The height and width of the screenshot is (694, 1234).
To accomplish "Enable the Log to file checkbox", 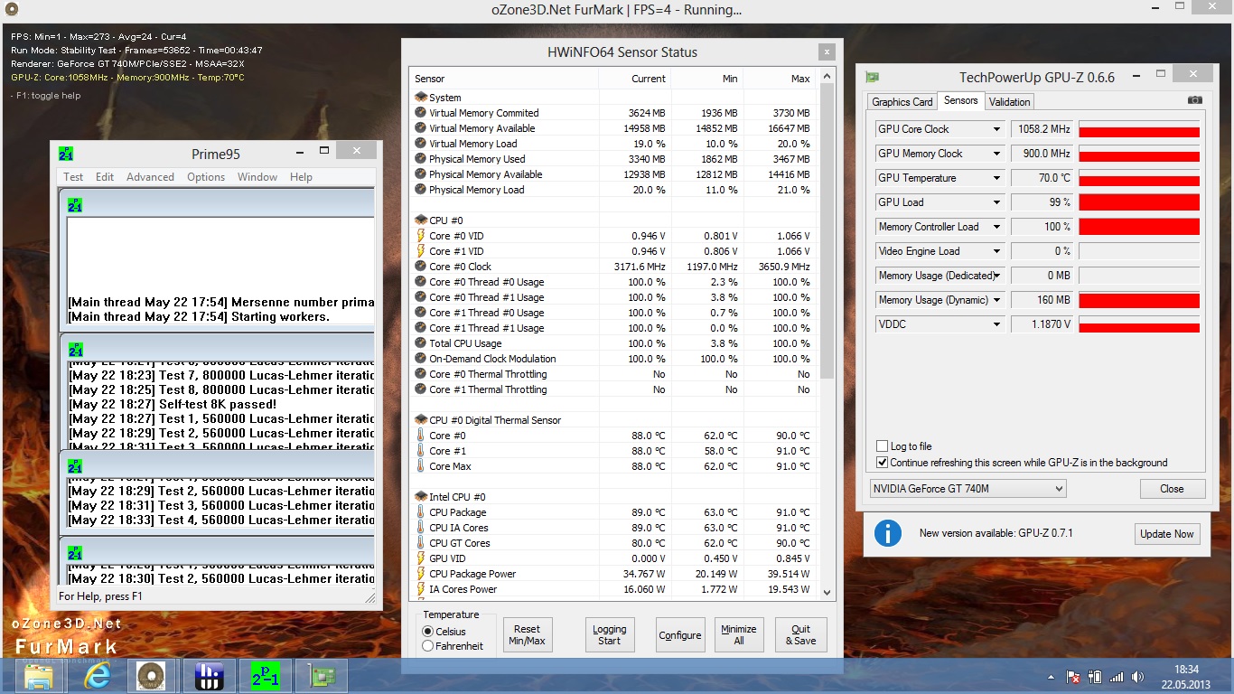I will tap(883, 446).
